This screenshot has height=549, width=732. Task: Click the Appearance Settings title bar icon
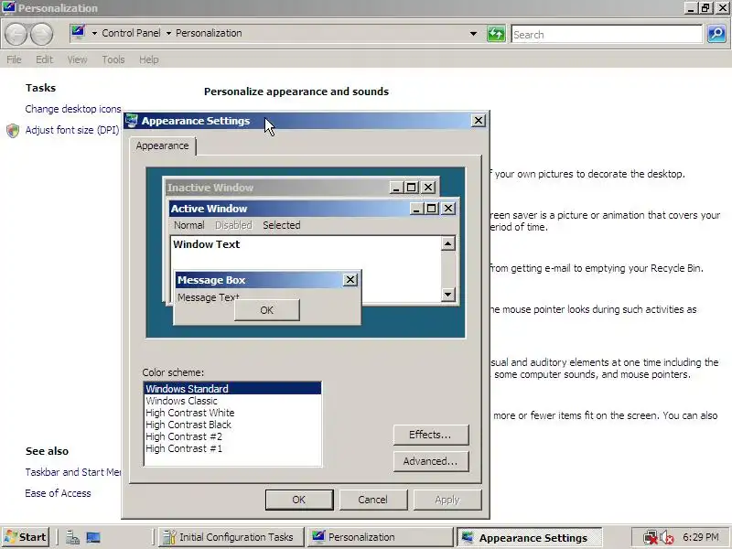(x=132, y=121)
